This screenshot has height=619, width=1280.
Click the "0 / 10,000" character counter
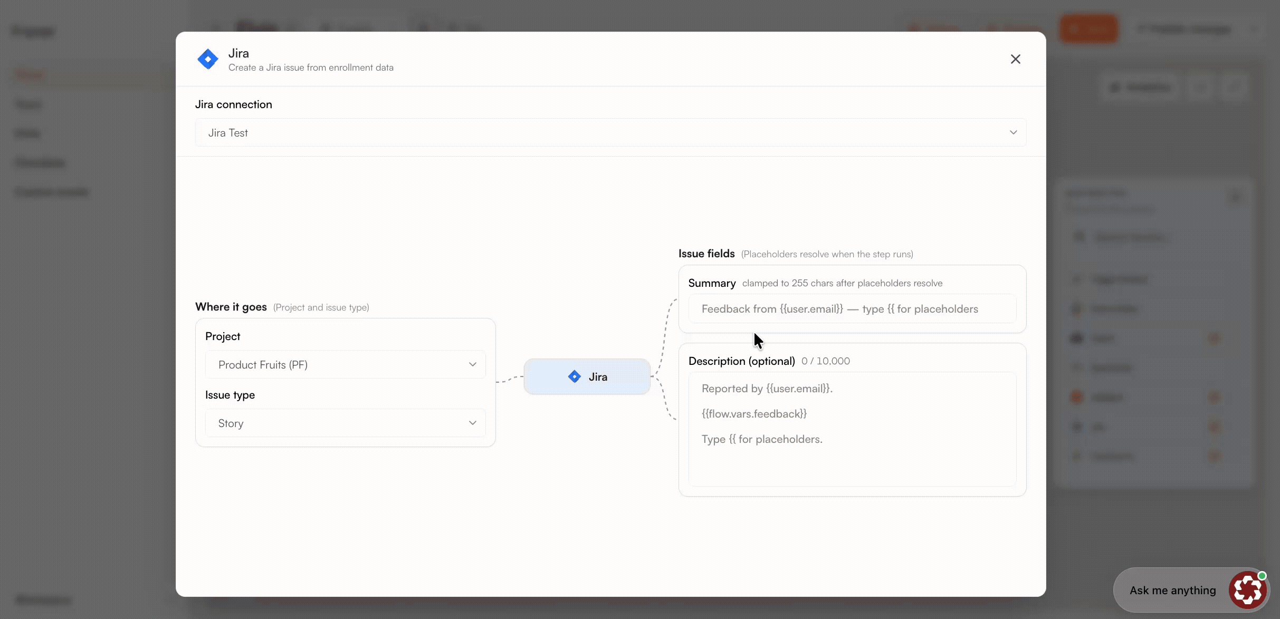pos(826,361)
